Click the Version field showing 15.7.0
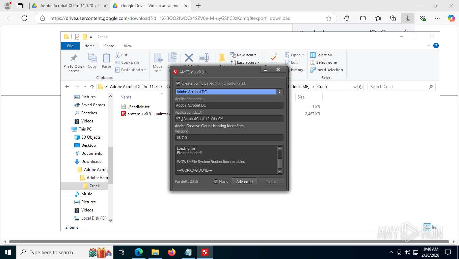459x259 pixels. (x=229, y=138)
